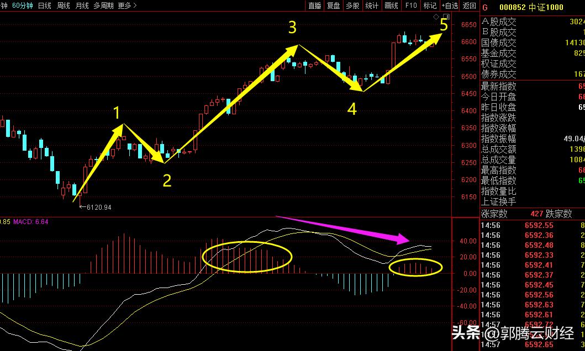Click the 返回 back button
This screenshot has height=351, width=585.
click(470, 6)
